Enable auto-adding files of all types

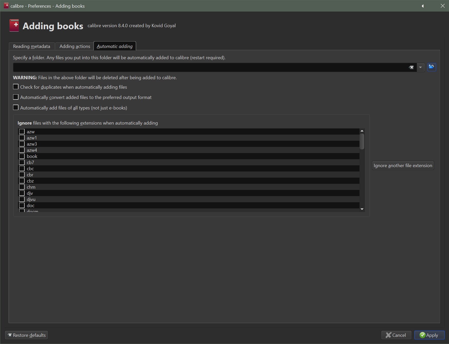point(16,108)
